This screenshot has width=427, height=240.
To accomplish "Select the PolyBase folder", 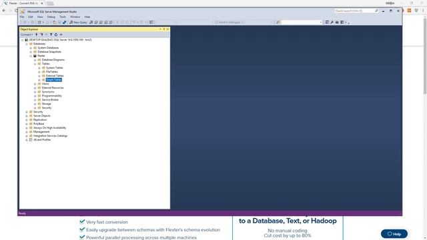I will coord(39,124).
